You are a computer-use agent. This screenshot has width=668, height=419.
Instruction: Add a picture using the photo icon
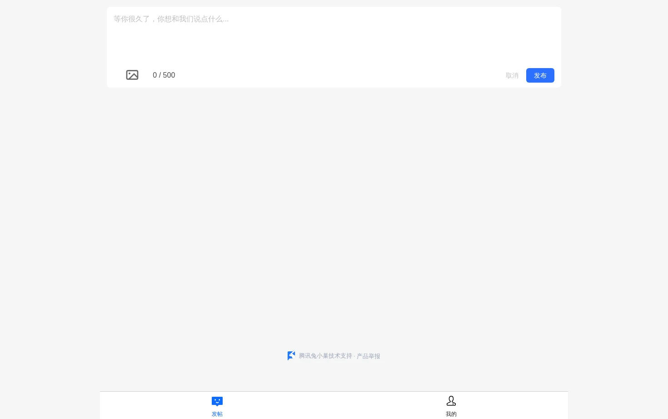tap(132, 75)
